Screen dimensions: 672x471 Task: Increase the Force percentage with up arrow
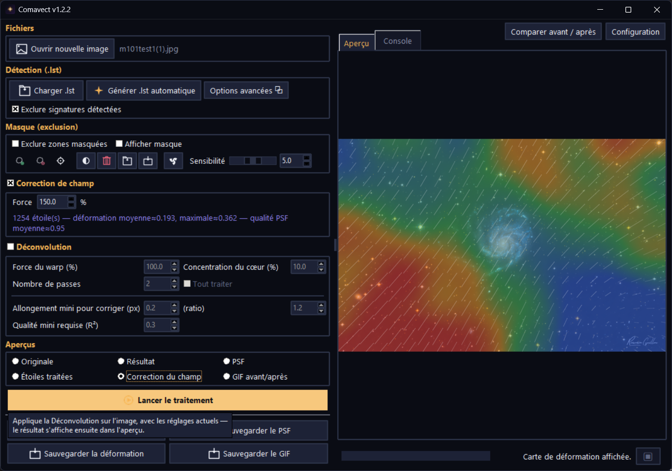coord(71,199)
